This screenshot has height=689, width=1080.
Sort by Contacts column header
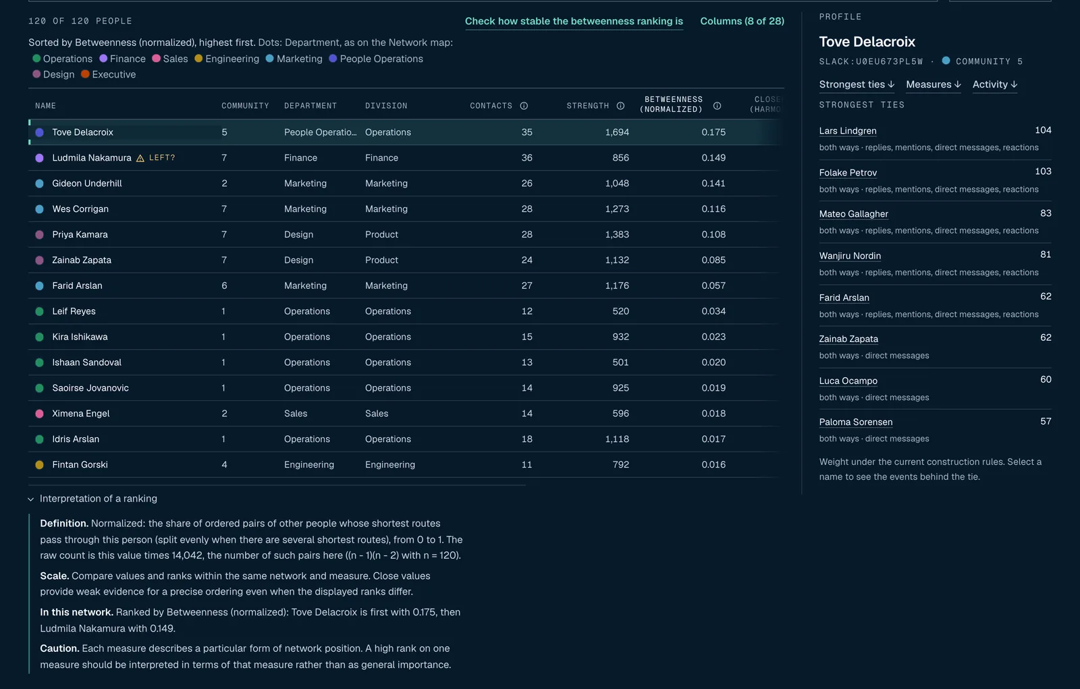coord(491,106)
